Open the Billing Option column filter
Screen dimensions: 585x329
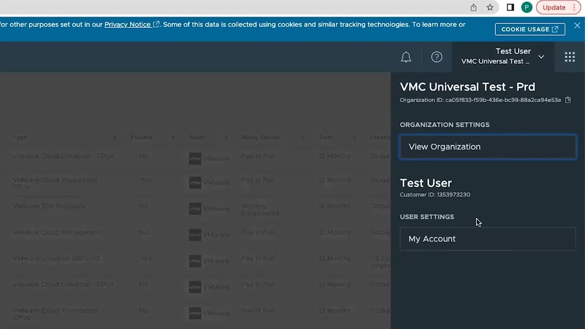pyautogui.click(x=302, y=138)
